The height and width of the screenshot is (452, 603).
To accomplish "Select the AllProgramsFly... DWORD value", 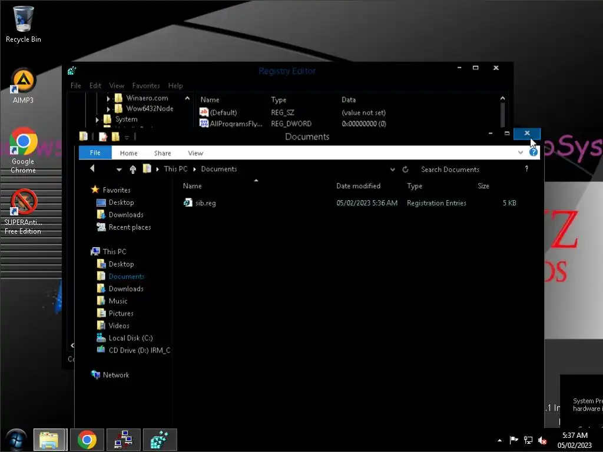I will (x=231, y=124).
